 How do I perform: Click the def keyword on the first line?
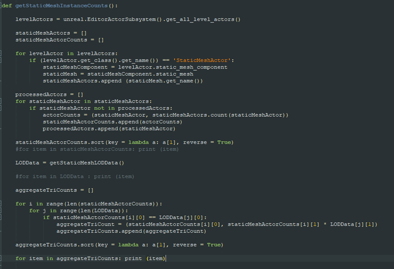[x=7, y=5]
